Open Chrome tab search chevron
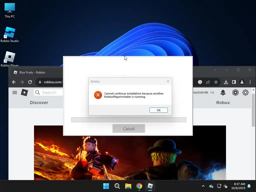The height and width of the screenshot is (192, 256). tap(215, 70)
